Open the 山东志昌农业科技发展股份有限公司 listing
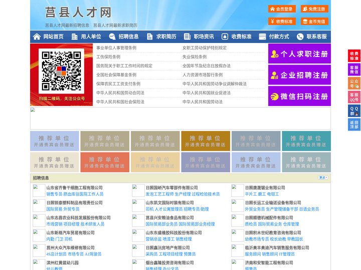 79,217
